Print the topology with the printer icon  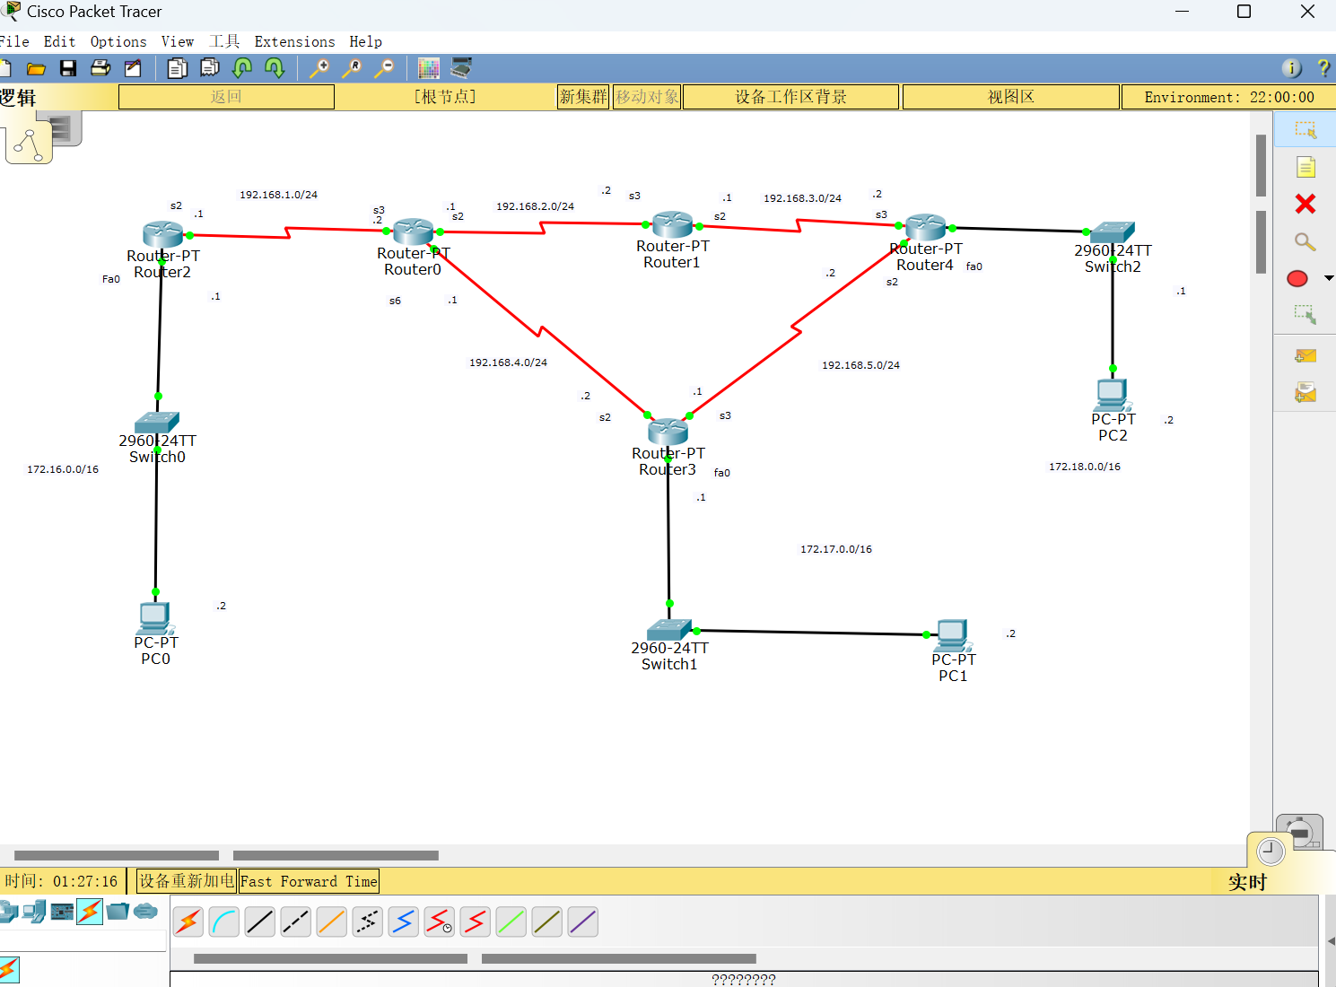[100, 68]
